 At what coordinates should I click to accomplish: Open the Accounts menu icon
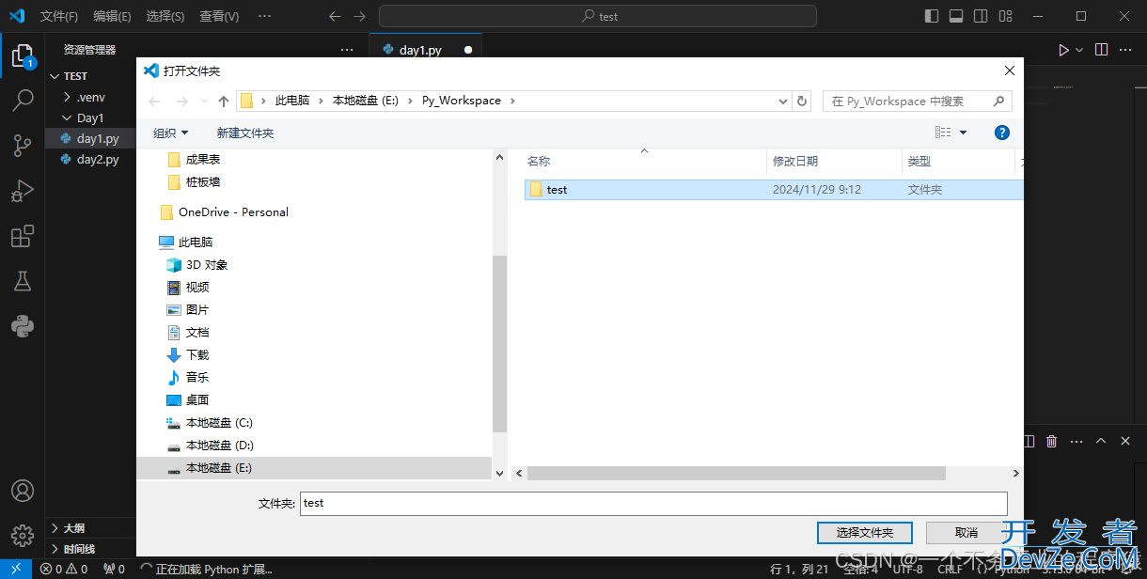point(23,491)
